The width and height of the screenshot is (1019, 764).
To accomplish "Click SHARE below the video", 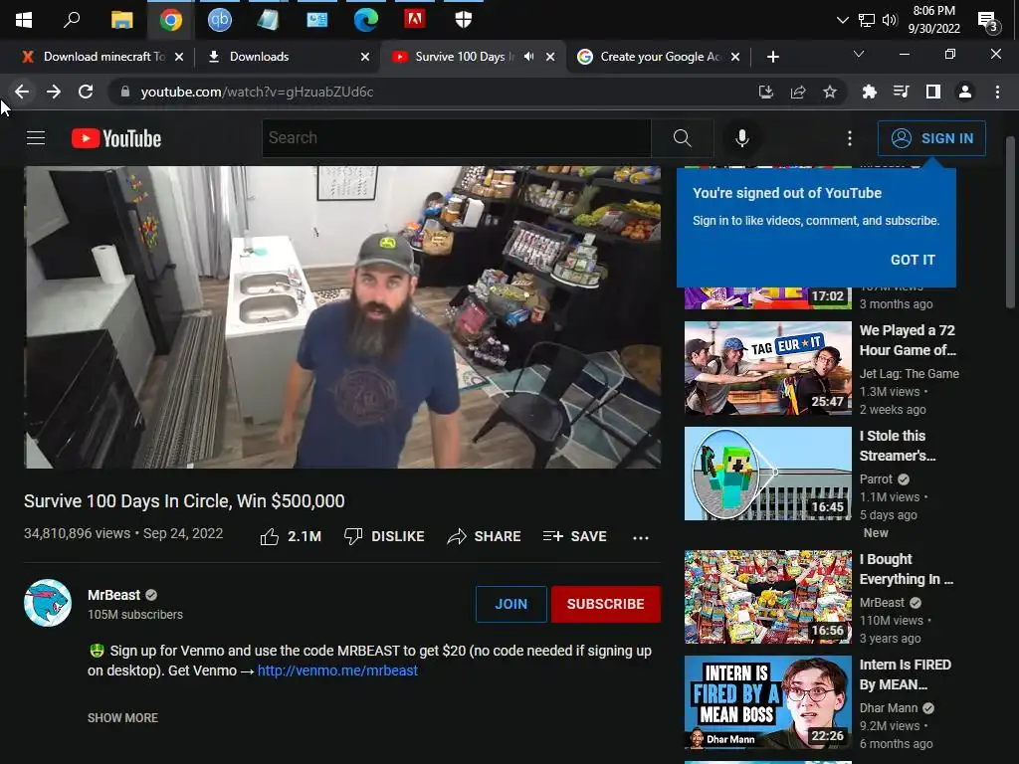I will point(485,536).
